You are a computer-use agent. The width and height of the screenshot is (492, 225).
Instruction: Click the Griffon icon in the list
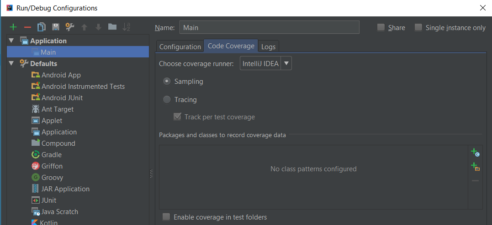(36, 166)
